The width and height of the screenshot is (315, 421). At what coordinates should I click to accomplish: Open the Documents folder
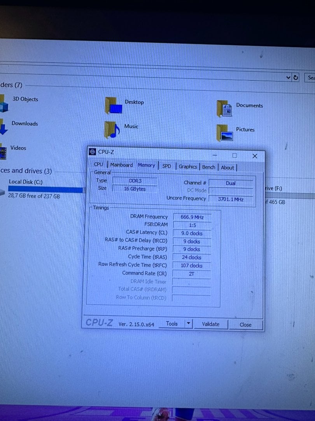coord(240,108)
